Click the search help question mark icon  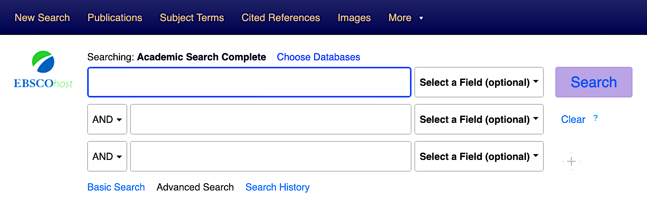[x=595, y=118]
